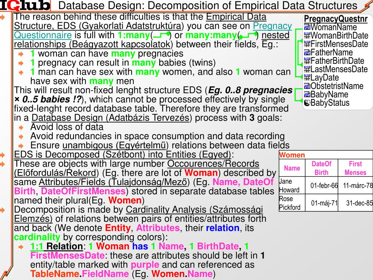Viewport: 373px width, 280px height.
Task: Open the Pregnacy Questionnaire hyperlink
Action: click(x=153, y=31)
